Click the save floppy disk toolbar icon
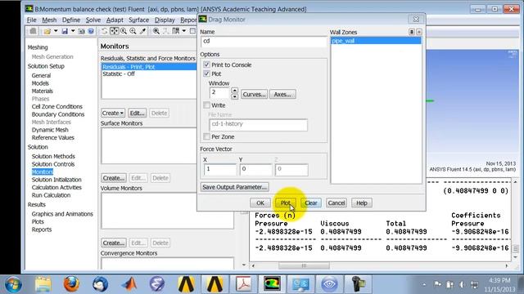524x294 pixels. coord(65,31)
